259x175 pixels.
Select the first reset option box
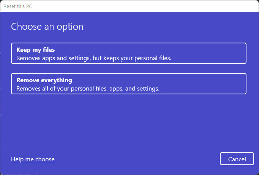coord(129,53)
